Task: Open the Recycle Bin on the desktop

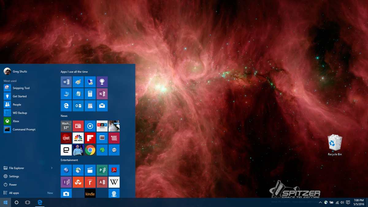Action: coord(335,144)
